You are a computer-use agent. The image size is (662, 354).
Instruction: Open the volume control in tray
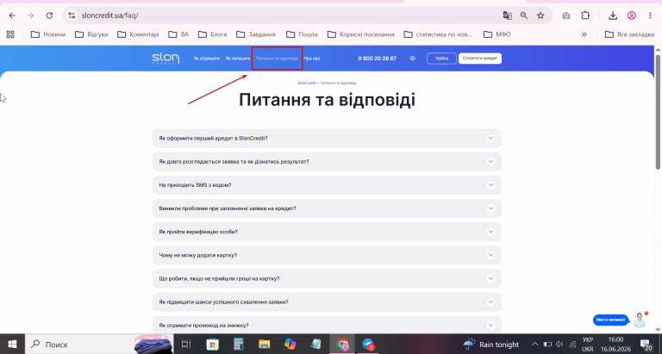(x=559, y=345)
